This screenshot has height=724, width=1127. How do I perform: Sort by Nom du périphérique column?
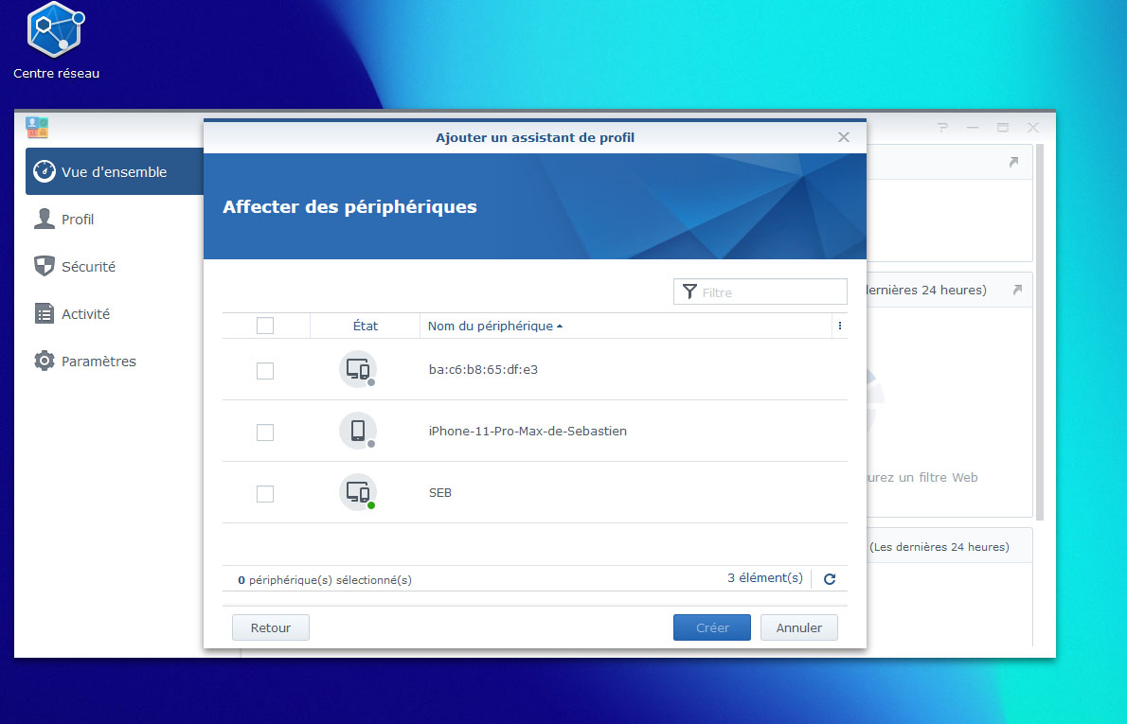(491, 326)
